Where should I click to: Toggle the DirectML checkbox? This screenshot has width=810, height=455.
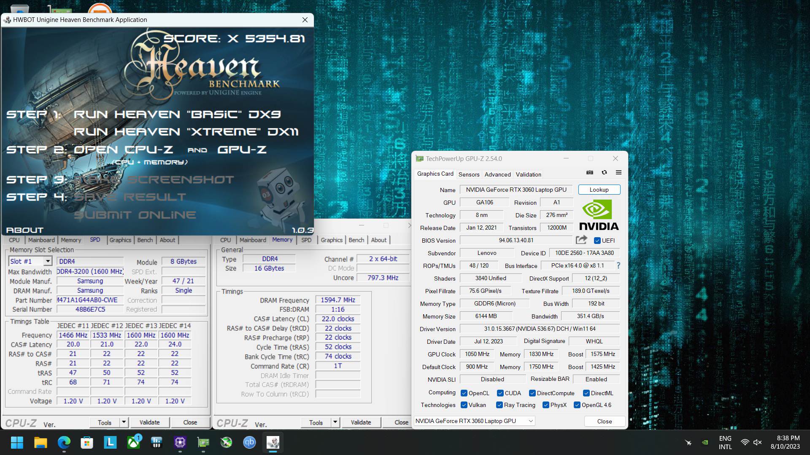click(x=586, y=393)
